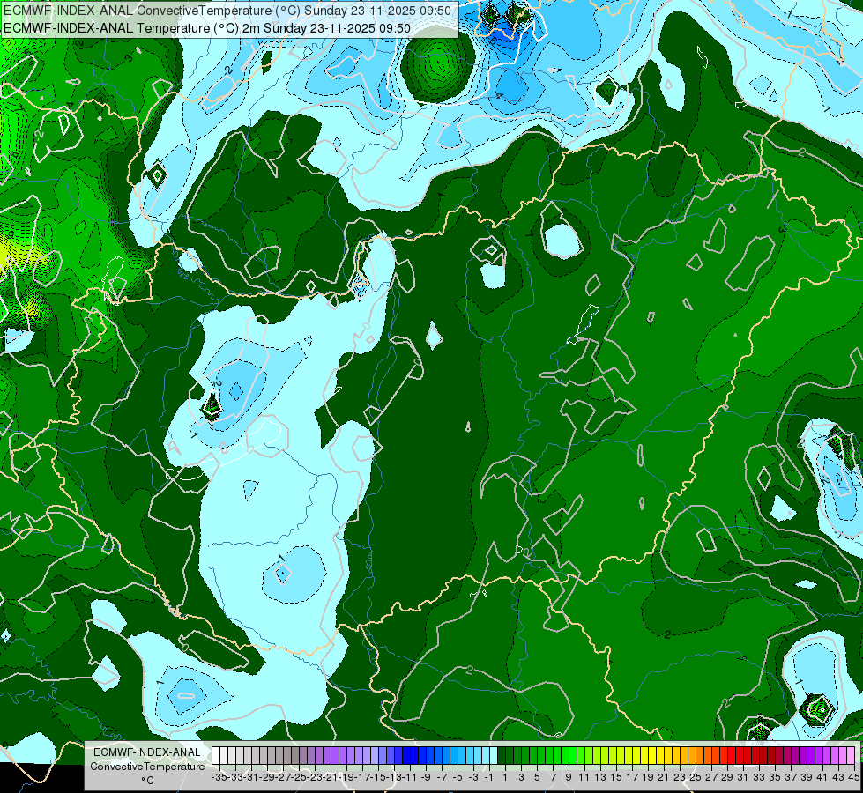This screenshot has width=863, height=793.
Task: Select the legend value -1
Action: [488, 777]
